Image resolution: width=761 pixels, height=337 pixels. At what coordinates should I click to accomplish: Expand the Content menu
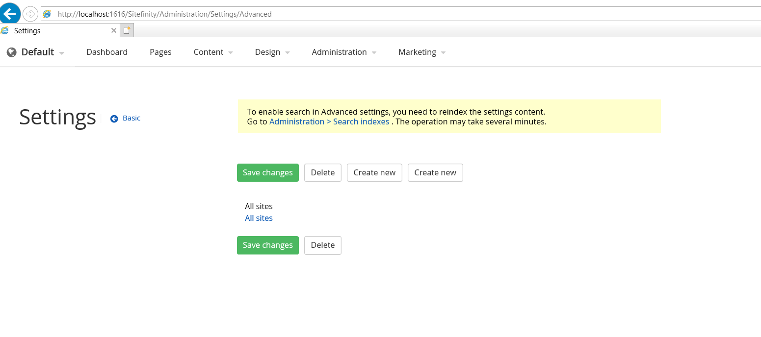coord(209,52)
